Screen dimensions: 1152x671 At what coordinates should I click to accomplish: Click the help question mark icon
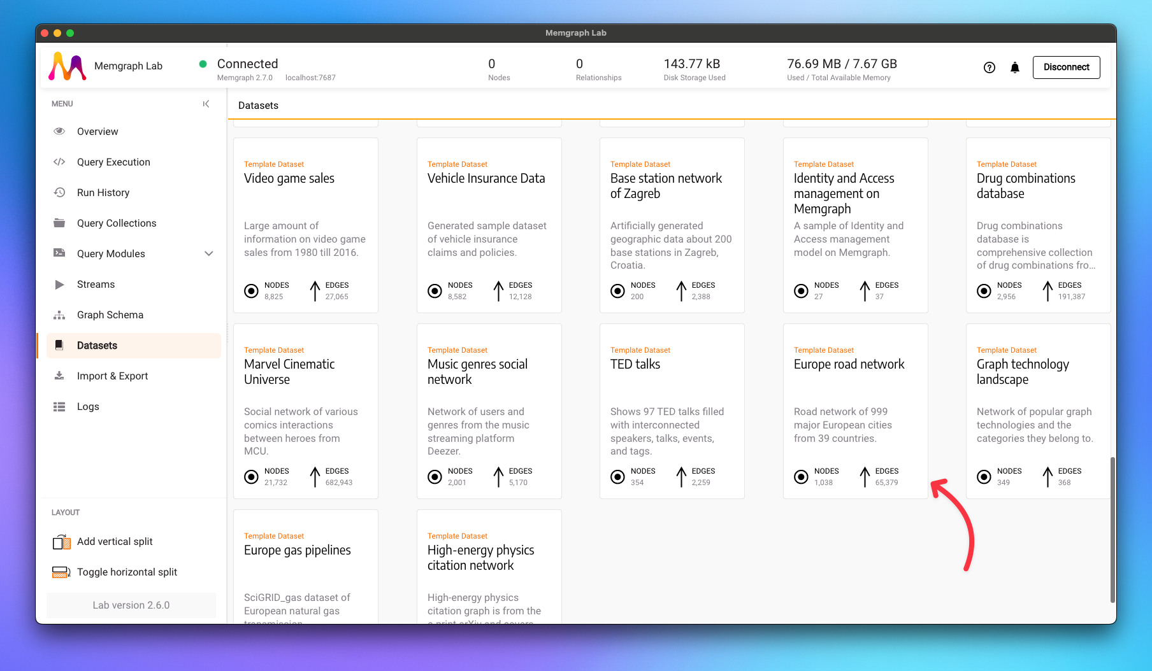(x=989, y=67)
